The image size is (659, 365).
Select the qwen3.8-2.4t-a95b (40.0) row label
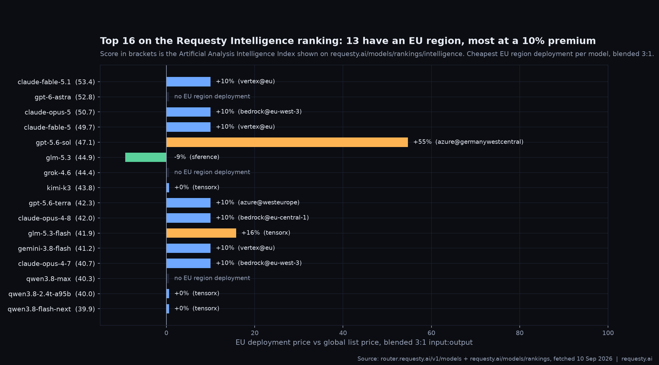point(52,294)
